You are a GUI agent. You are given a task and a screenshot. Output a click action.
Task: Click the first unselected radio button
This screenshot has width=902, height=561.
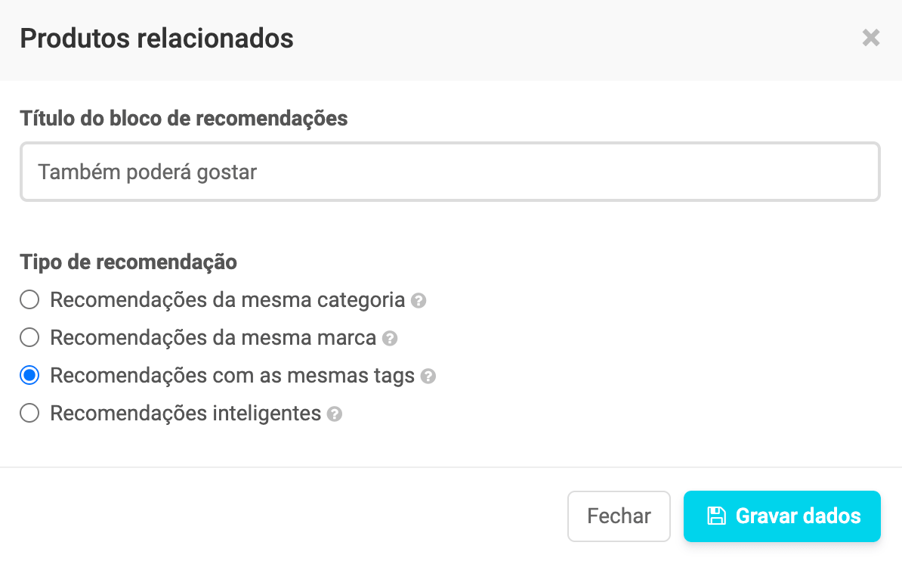pyautogui.click(x=29, y=299)
